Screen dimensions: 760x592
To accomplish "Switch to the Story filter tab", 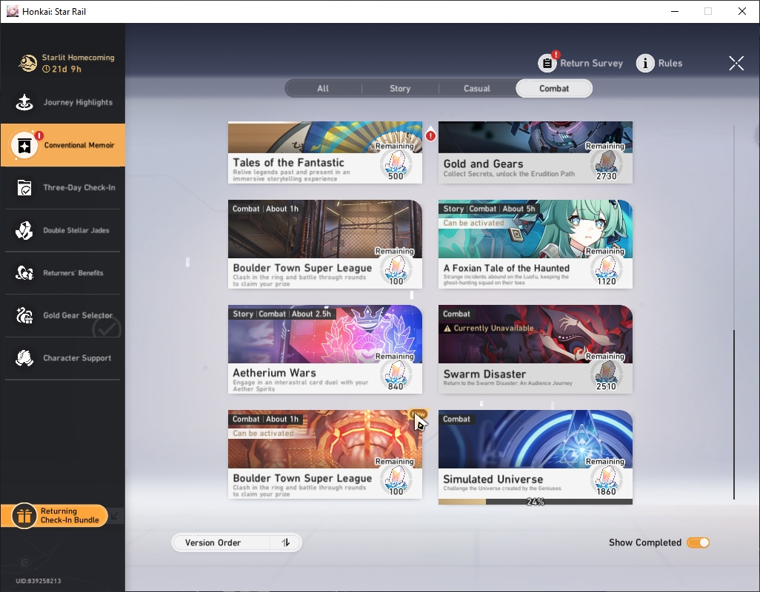I will coord(400,89).
